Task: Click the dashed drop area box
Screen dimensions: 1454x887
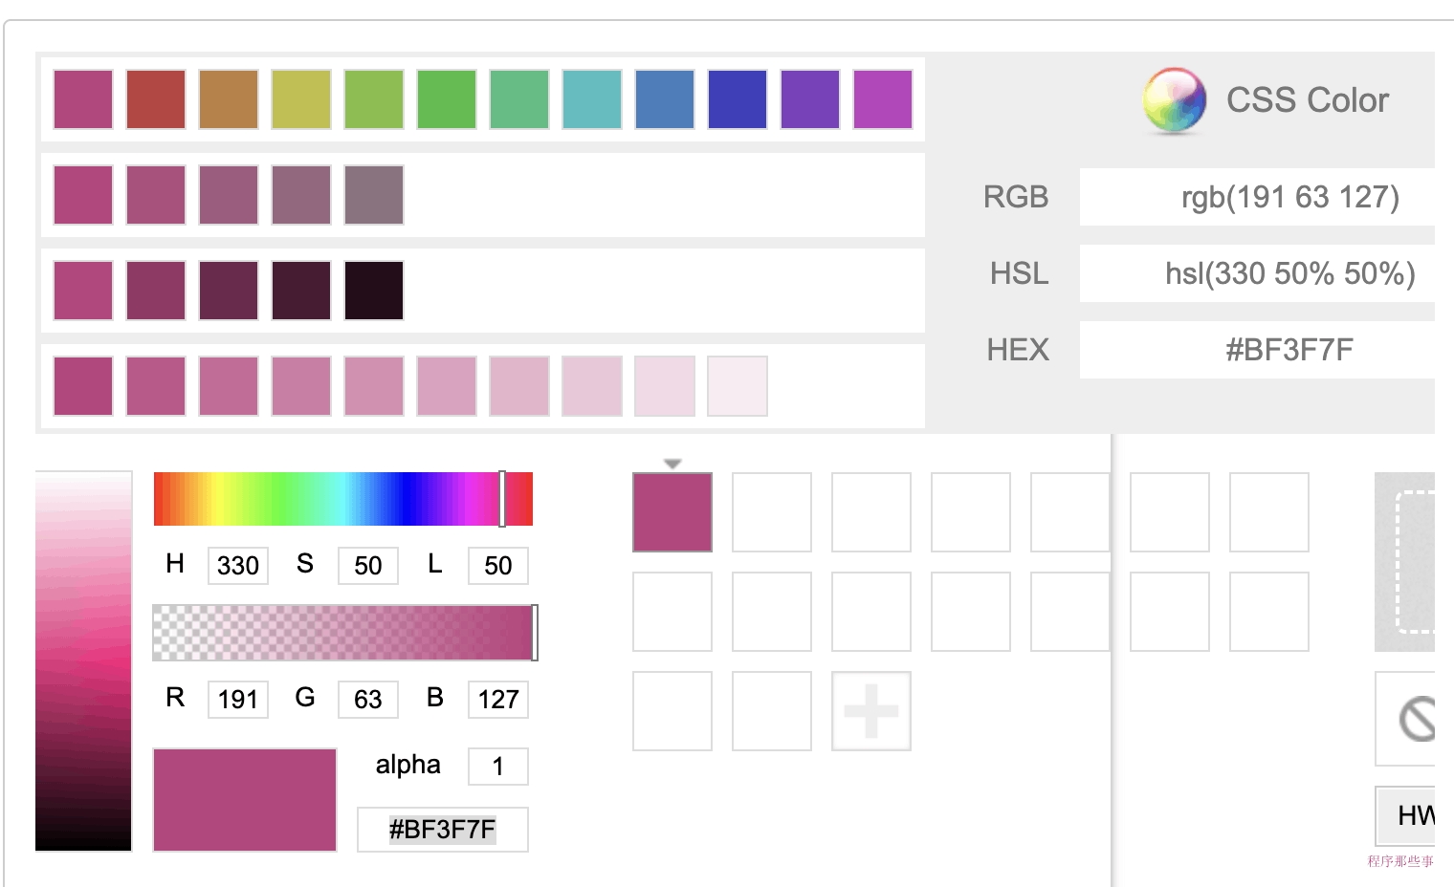Action: [x=1416, y=562]
